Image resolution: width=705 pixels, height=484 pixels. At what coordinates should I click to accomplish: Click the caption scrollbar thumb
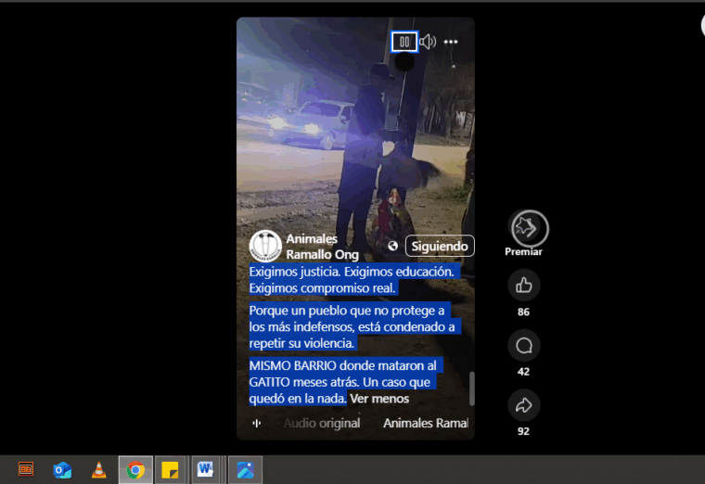pos(471,388)
